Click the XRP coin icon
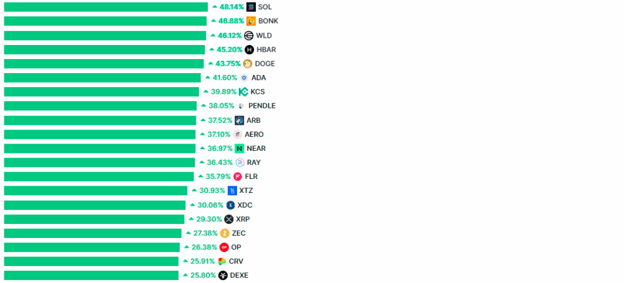The height and width of the screenshot is (283, 624). pos(229,219)
